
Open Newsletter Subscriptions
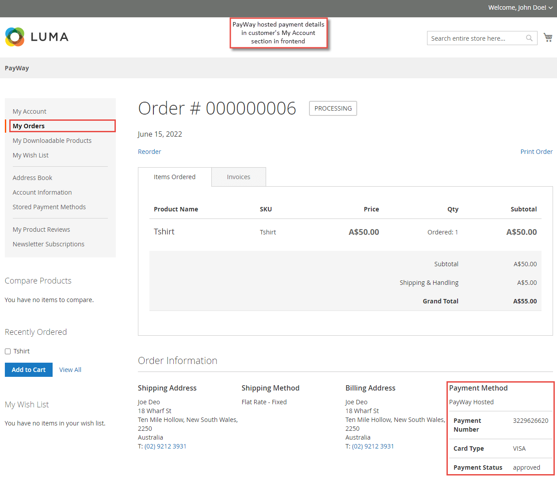coord(48,244)
